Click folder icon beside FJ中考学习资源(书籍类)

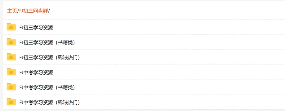click(11, 87)
